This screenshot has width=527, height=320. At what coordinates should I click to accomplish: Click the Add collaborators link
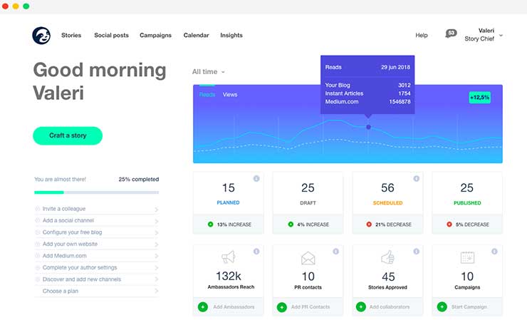tap(390, 307)
